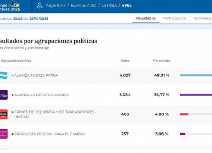Select the ALIANZA FUERZA PATRIA row name

pyautogui.click(x=36, y=75)
